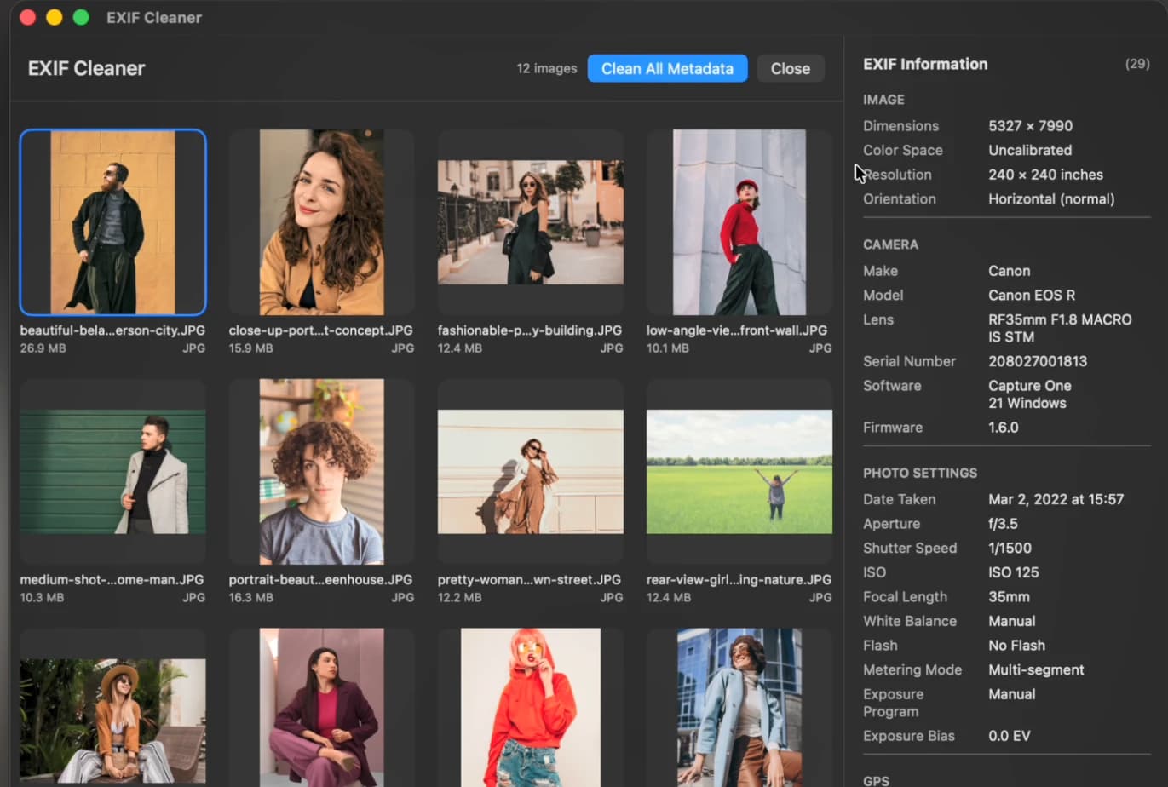Screen dimensions: 1168x787
Task: Select the low-angle-vie...front-wall.JPG thumbnail
Action: tap(739, 222)
